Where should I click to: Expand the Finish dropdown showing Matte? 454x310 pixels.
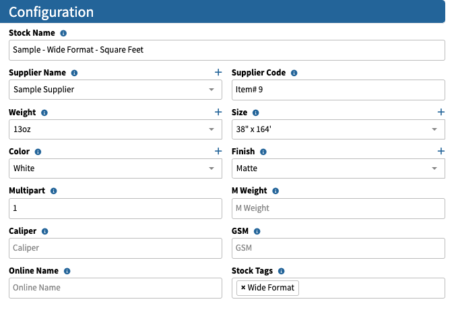338,168
